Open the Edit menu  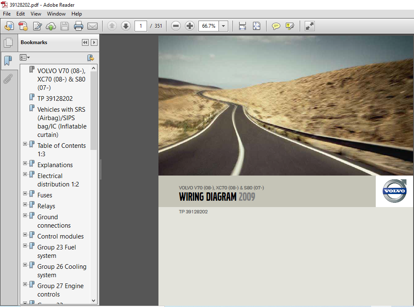pyautogui.click(x=20, y=14)
